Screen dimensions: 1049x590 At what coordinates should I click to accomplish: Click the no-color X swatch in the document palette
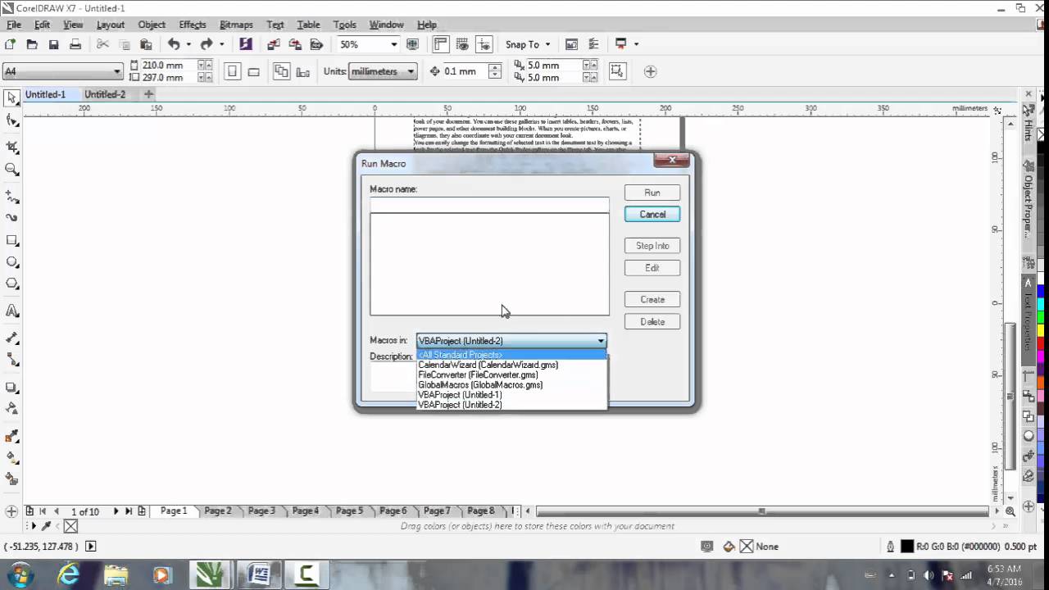(x=70, y=526)
